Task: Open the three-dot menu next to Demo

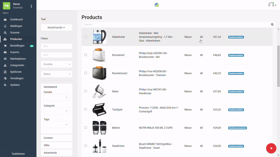Action: (x=31, y=6)
